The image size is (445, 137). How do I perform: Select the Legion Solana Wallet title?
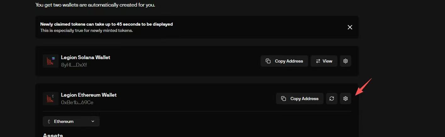click(x=86, y=58)
